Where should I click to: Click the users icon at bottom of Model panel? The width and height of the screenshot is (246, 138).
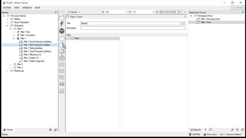tap(55, 130)
